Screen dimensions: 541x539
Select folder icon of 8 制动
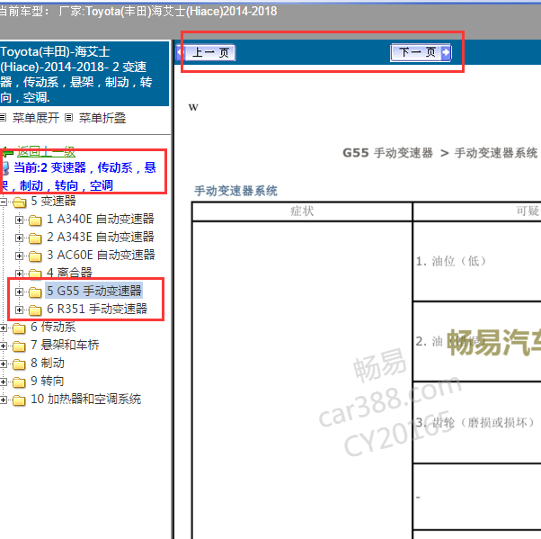coord(19,364)
